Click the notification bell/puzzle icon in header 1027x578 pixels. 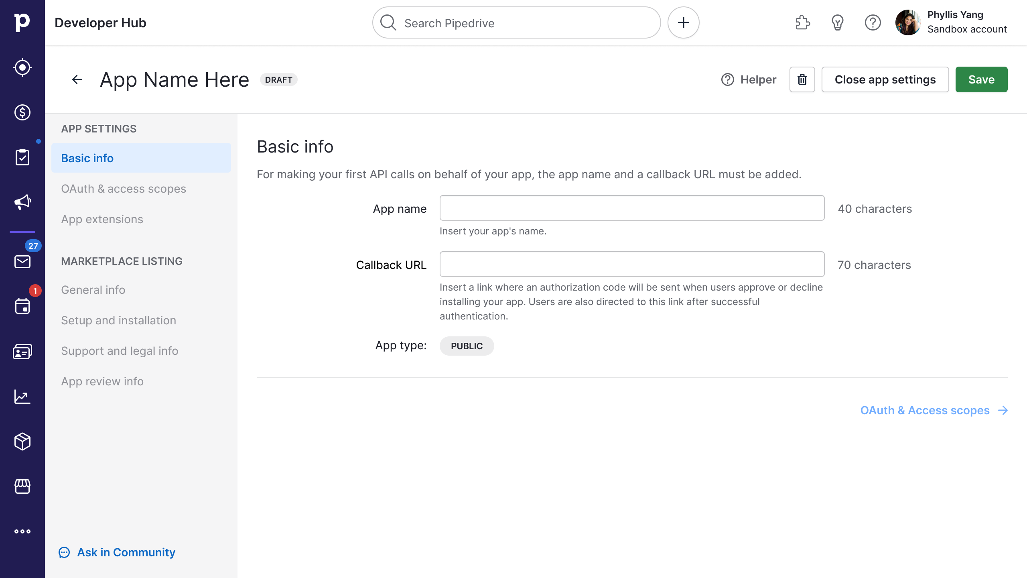tap(802, 22)
